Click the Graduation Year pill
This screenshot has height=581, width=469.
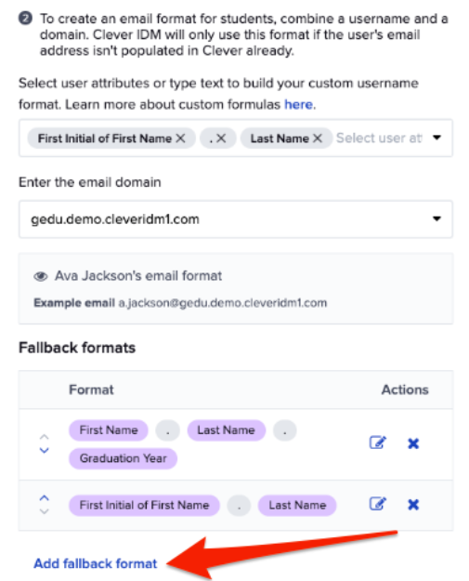coord(123,458)
